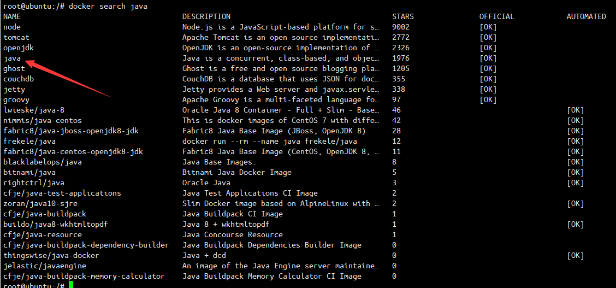Click the official [OK] for node
This screenshot has height=288, width=616.
(x=488, y=27)
